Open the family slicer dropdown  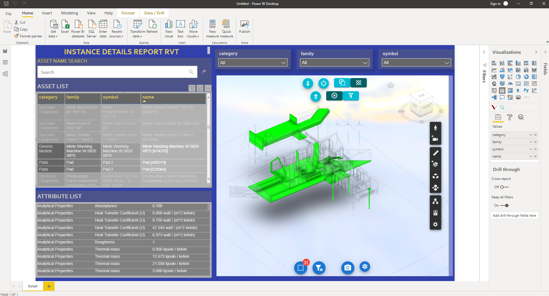click(x=365, y=62)
